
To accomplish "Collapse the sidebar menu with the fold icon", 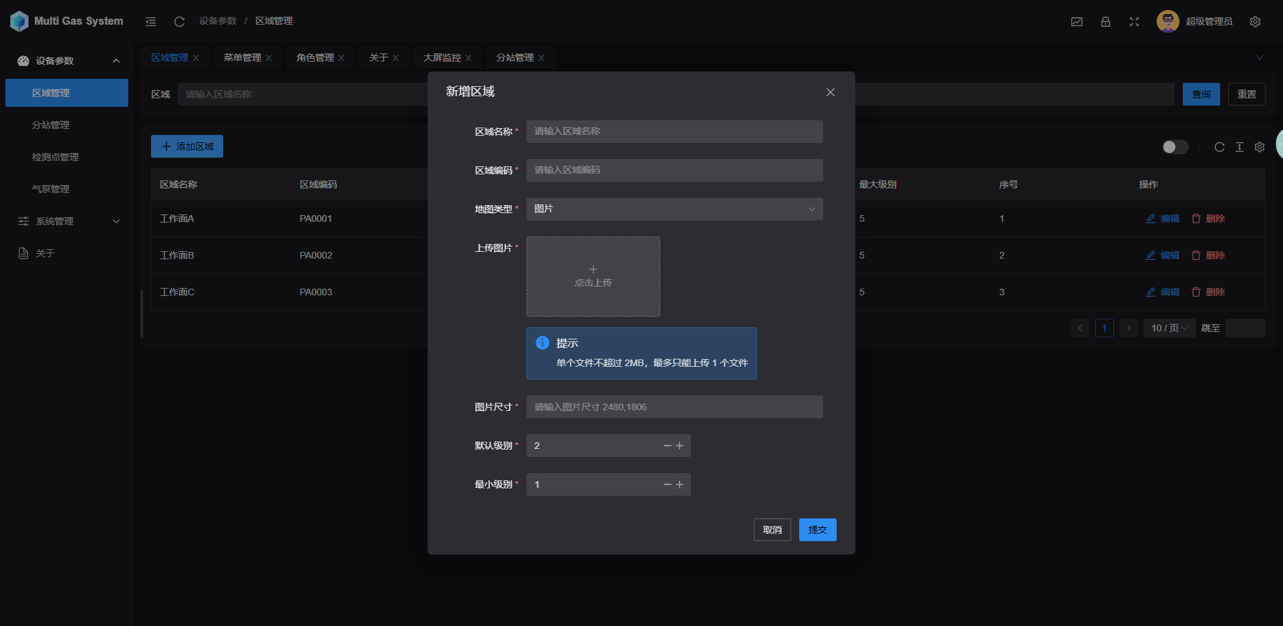I will [151, 21].
